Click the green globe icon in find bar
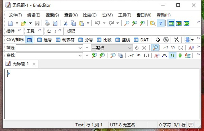The image size is (204, 131). (x=180, y=56)
